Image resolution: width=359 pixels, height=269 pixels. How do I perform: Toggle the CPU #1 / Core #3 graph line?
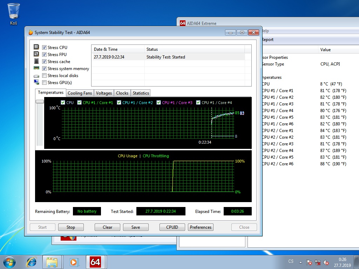[159, 103]
